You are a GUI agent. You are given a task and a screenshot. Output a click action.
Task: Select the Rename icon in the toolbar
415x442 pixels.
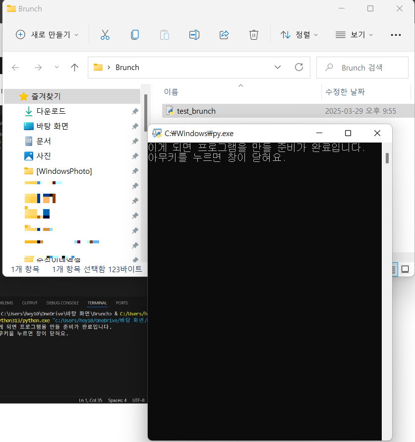click(194, 35)
